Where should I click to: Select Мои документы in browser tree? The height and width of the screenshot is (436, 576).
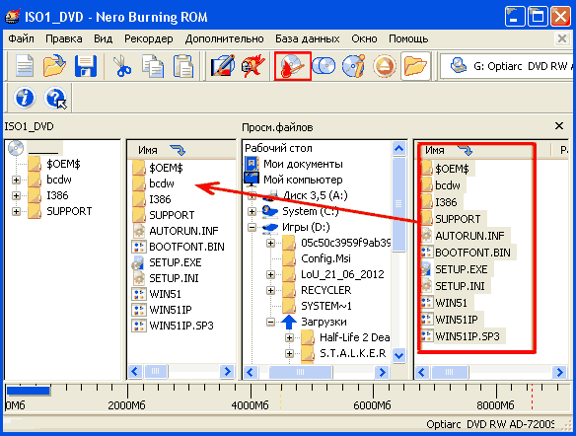(x=303, y=164)
